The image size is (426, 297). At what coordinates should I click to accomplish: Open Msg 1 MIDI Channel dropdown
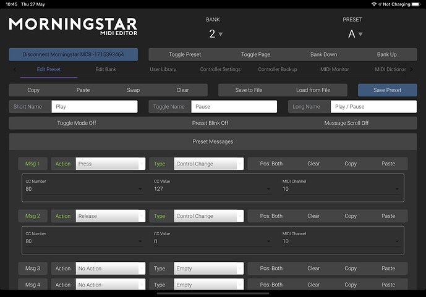click(x=341, y=189)
